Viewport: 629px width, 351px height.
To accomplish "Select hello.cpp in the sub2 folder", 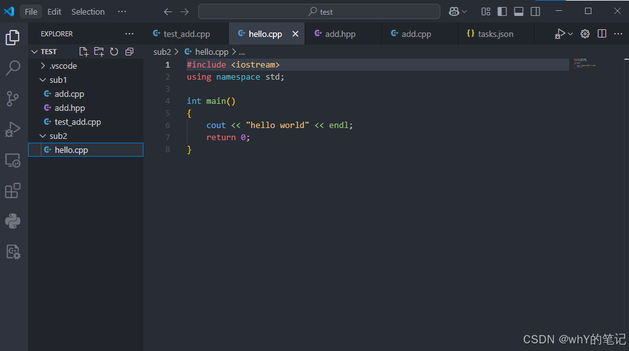I will (x=86, y=150).
